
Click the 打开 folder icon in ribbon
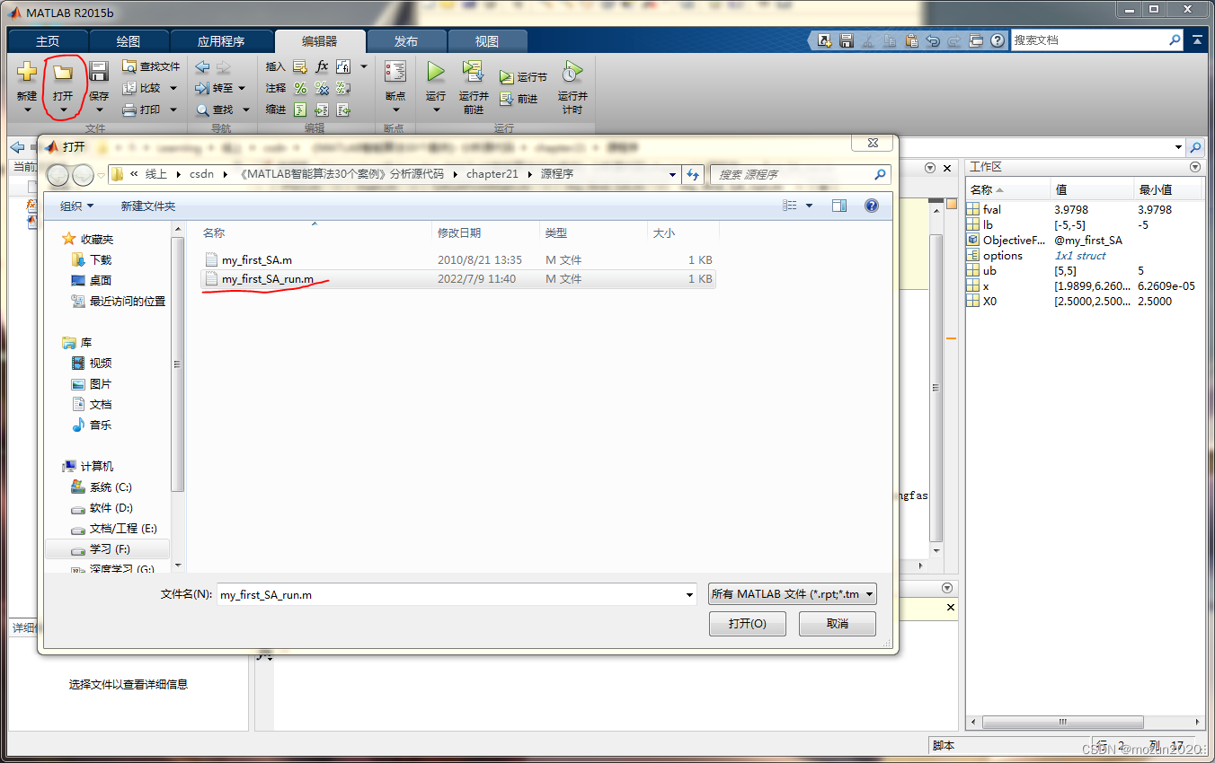coord(62,72)
